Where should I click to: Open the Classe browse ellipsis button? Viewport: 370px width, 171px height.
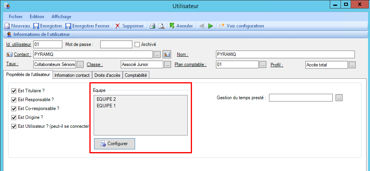tap(168, 64)
